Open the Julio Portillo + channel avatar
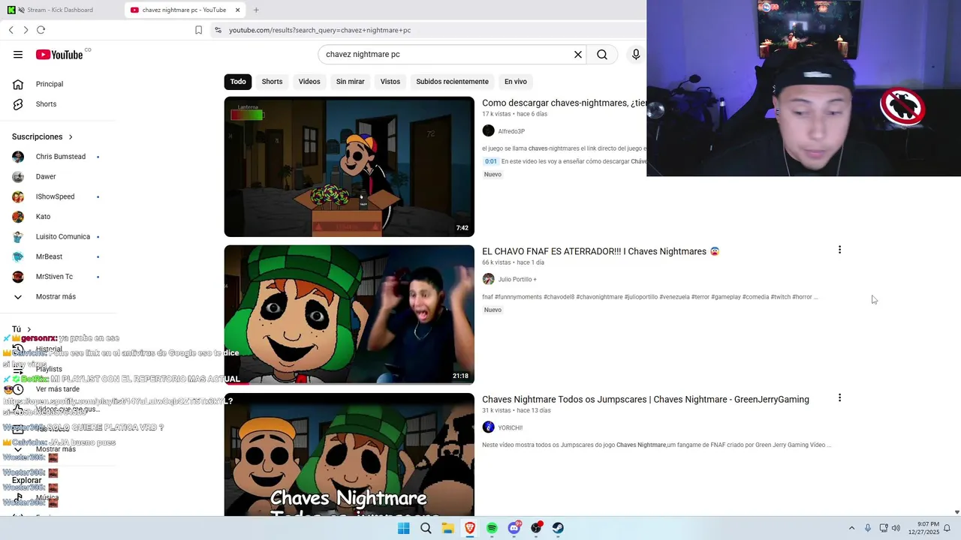This screenshot has width=961, height=540. (488, 279)
